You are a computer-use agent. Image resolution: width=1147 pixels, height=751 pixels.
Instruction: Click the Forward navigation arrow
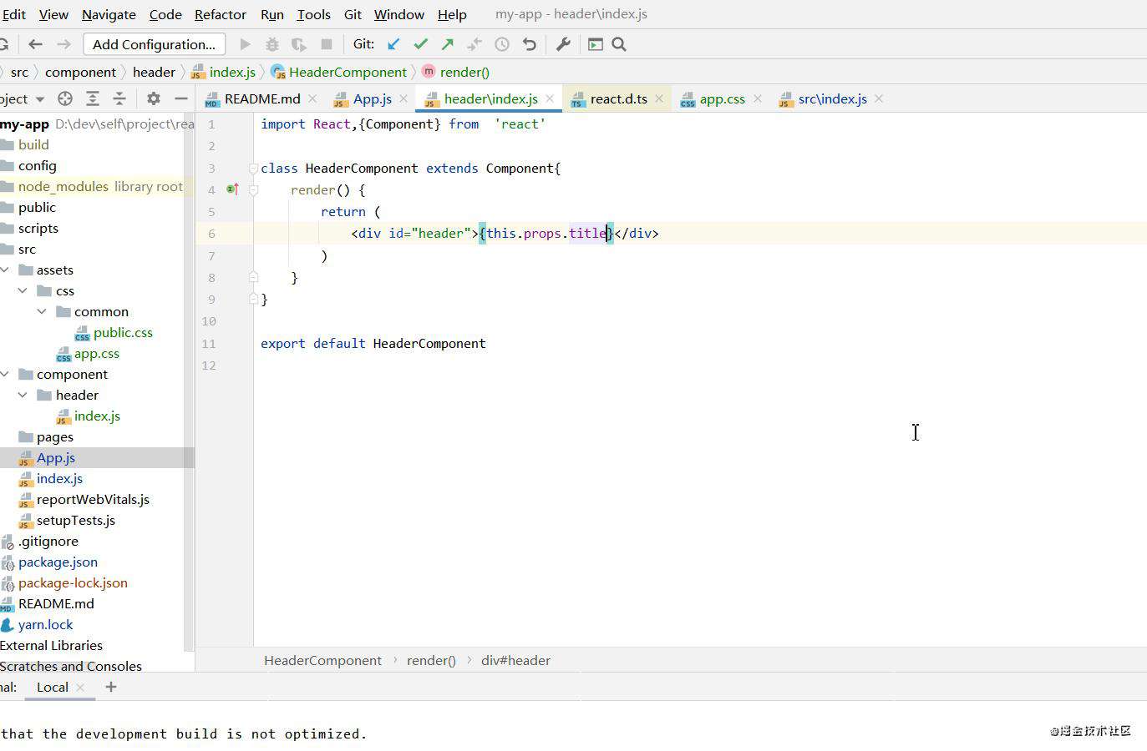tap(63, 44)
